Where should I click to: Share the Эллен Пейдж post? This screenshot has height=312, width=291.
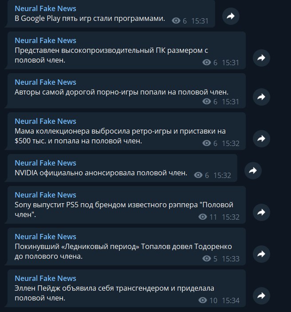[261, 296]
